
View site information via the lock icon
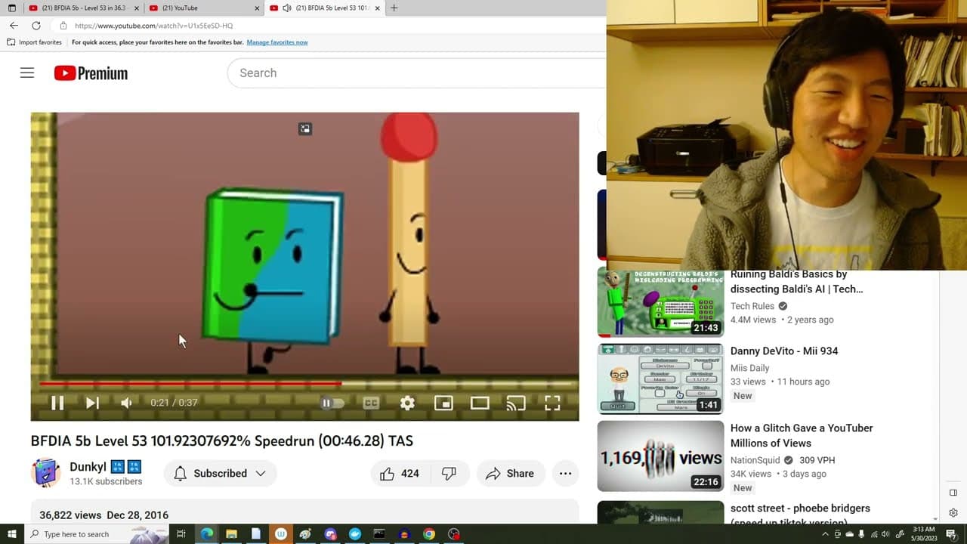click(63, 26)
